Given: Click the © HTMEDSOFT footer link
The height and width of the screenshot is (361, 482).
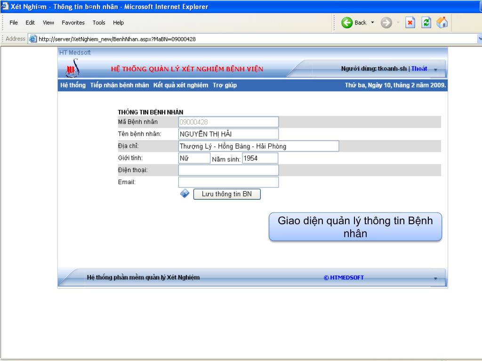Looking at the screenshot, I should [x=344, y=277].
